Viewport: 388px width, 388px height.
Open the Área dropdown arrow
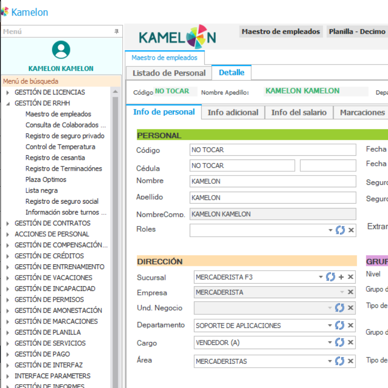[330, 361]
